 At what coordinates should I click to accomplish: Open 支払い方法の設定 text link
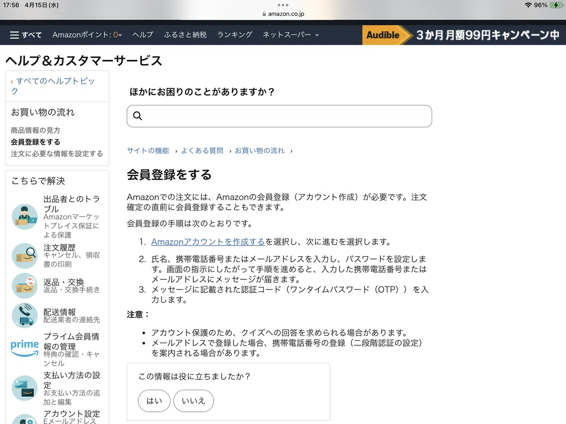point(72,380)
